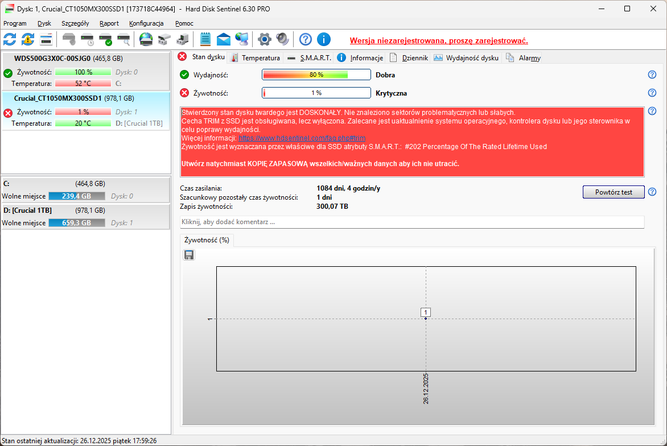The image size is (667, 446).
Task: Click the globe on disk toolbar icon
Action: (x=146, y=40)
